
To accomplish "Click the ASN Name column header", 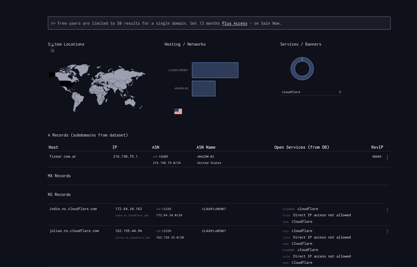I will (x=206, y=147).
